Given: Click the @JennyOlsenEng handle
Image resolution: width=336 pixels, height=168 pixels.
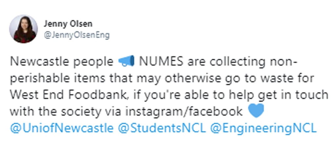Looking at the screenshot, I should coord(76,35).
